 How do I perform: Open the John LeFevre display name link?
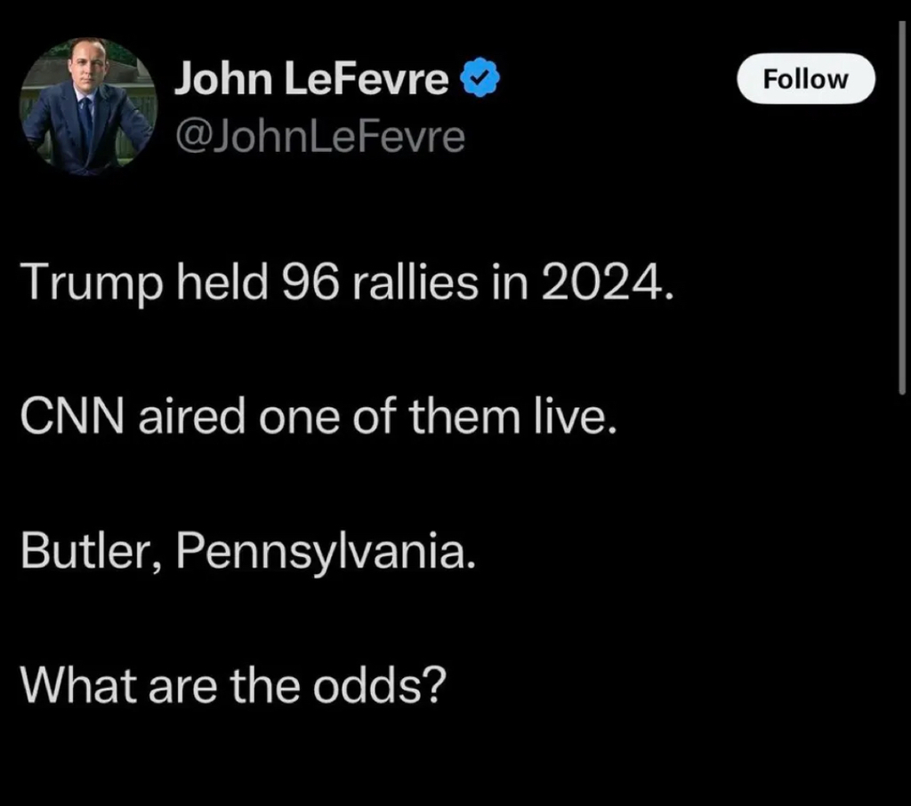pyautogui.click(x=311, y=82)
